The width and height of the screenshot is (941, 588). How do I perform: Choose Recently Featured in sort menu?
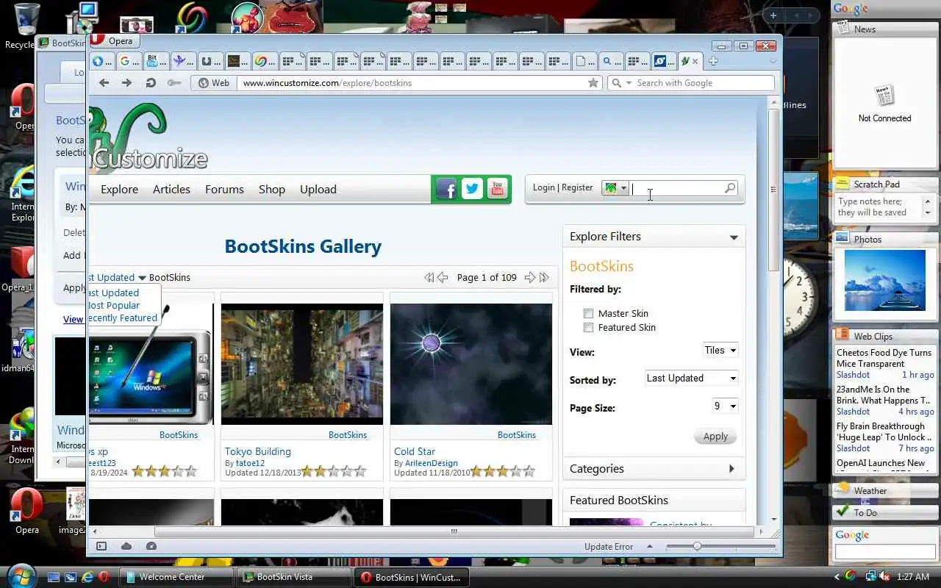[x=123, y=318]
